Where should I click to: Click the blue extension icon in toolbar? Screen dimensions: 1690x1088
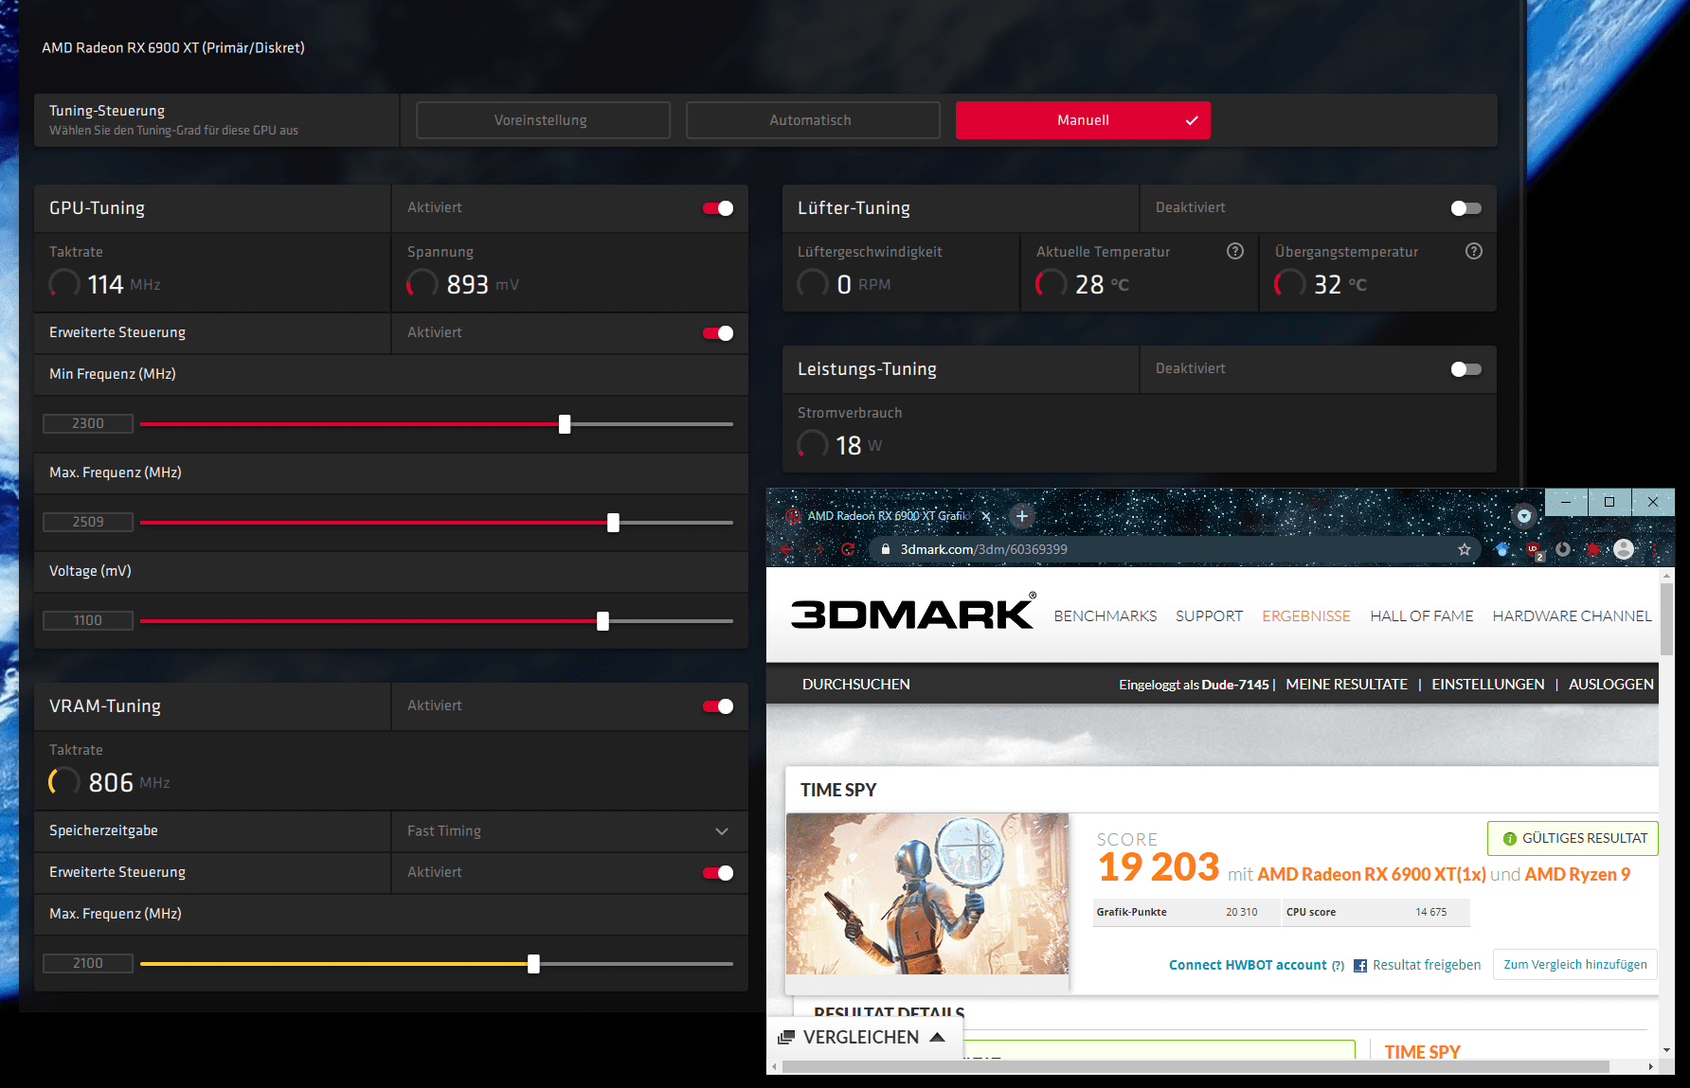coord(1502,549)
